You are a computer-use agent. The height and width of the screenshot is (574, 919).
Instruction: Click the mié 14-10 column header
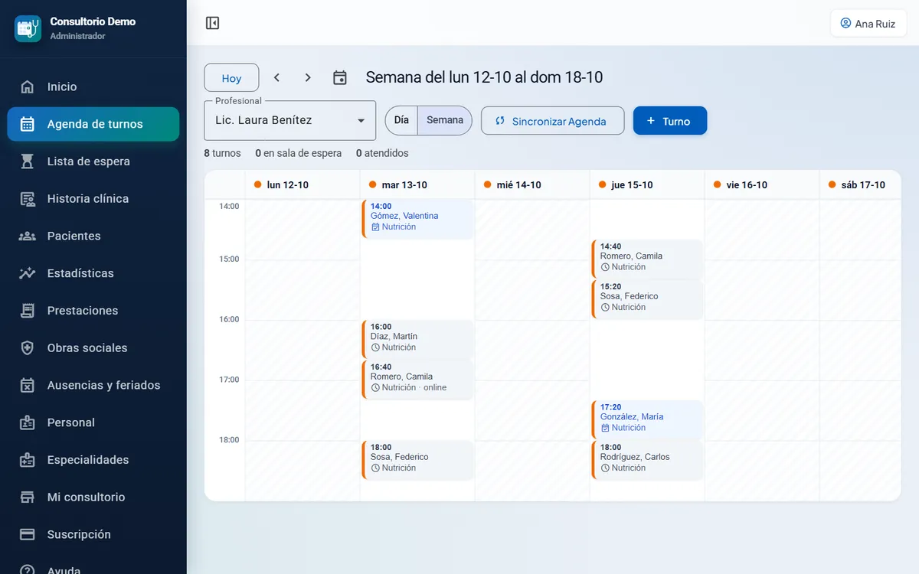pos(532,184)
